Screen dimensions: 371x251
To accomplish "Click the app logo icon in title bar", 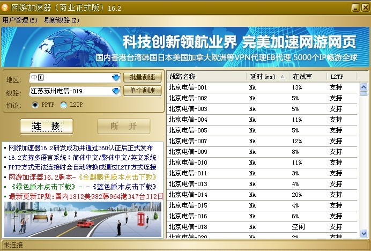I will coord(5,8).
